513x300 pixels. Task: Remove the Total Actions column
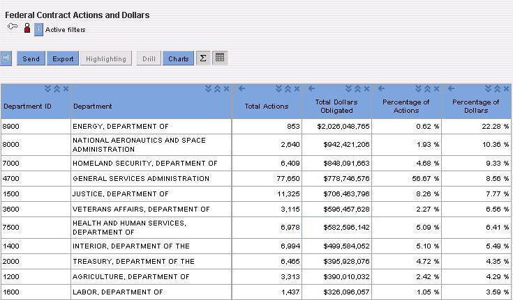click(x=297, y=88)
